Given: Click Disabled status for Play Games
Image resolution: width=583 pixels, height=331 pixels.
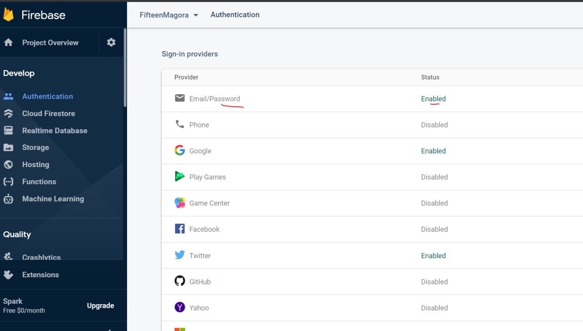Looking at the screenshot, I should pos(434,177).
